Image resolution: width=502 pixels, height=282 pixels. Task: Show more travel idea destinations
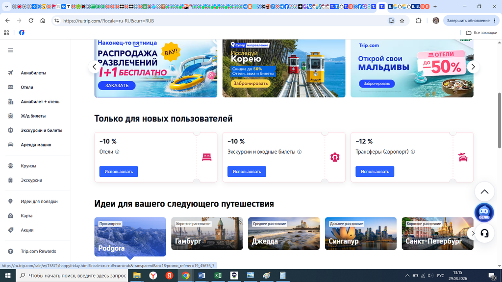click(x=473, y=234)
